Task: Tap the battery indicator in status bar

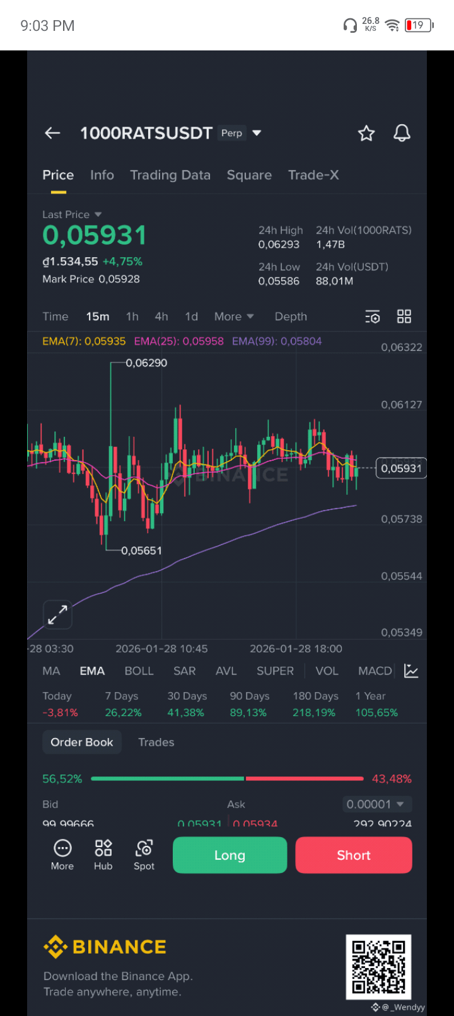Action: pos(419,25)
